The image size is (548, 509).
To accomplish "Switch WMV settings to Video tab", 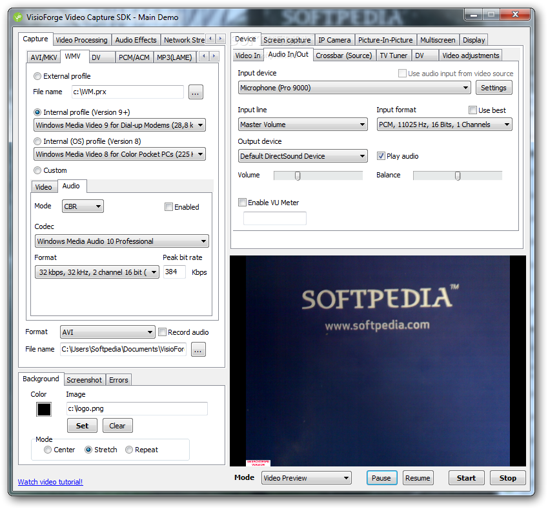I will tap(44, 187).
